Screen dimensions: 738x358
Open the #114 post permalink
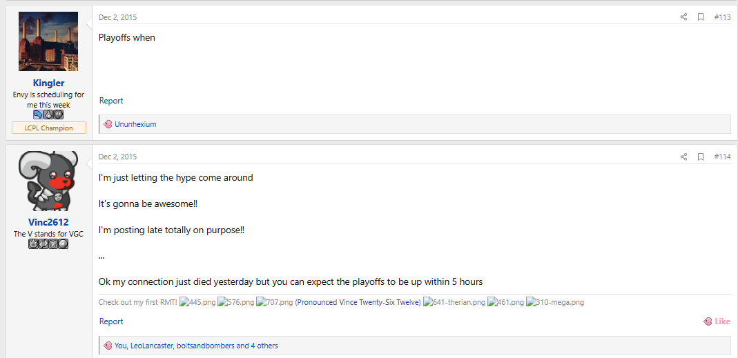(x=722, y=157)
